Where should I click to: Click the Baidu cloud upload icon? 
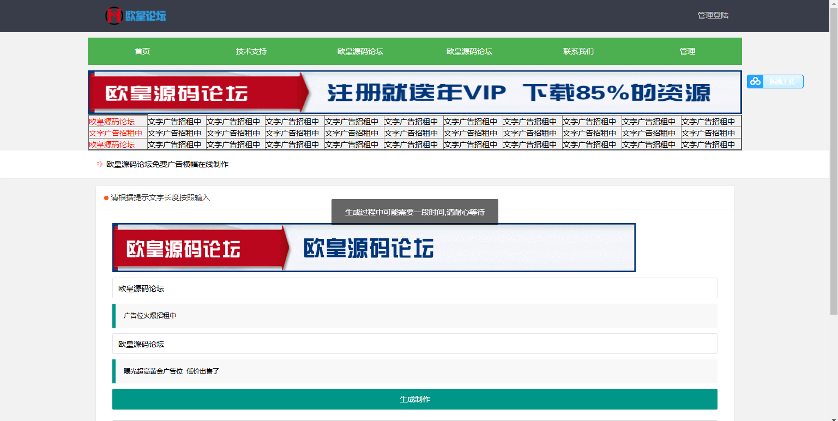pyautogui.click(x=755, y=81)
